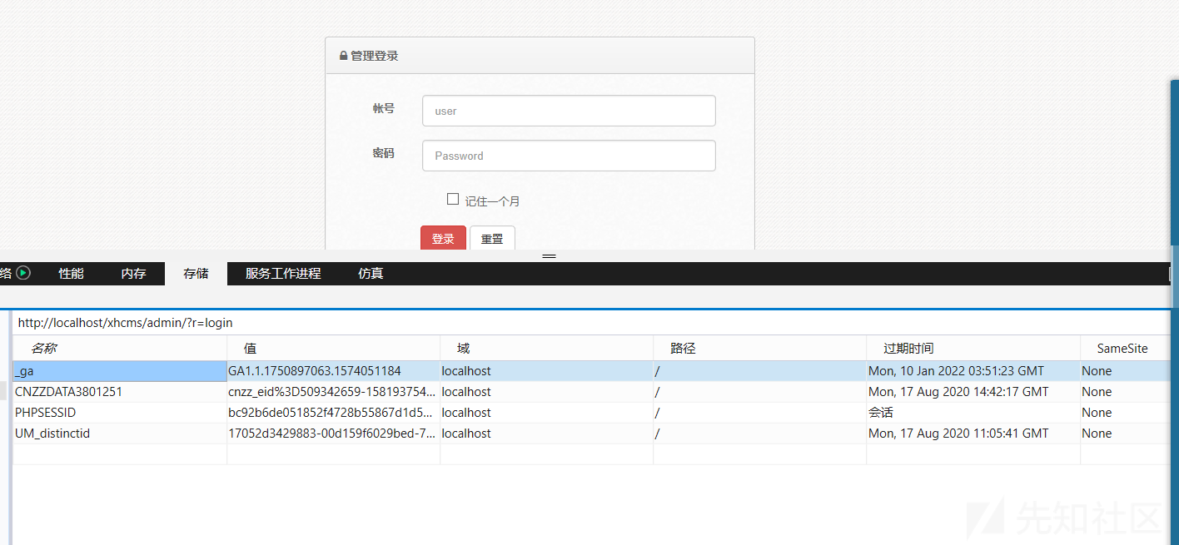
Task: Click the 重置 button
Action: tap(492, 239)
